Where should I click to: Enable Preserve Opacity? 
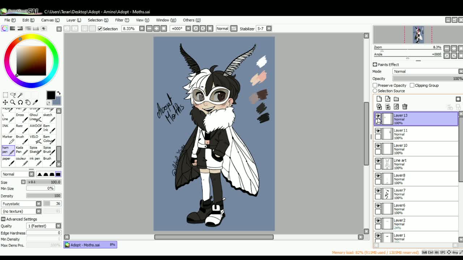click(375, 85)
